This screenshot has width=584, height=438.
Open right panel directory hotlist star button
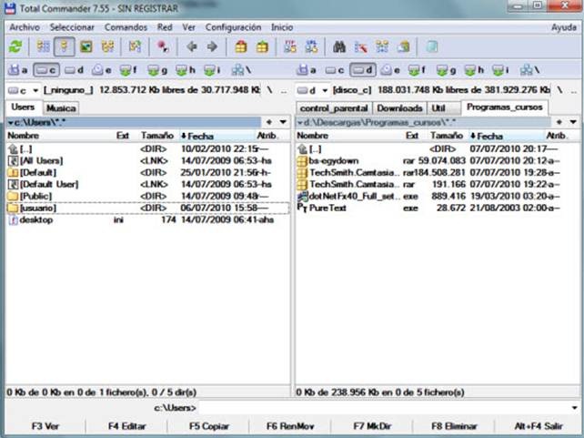pyautogui.click(x=559, y=122)
